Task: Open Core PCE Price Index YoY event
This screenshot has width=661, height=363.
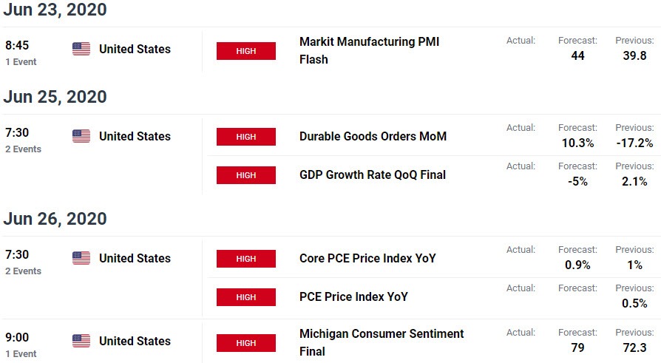Action: (x=367, y=258)
